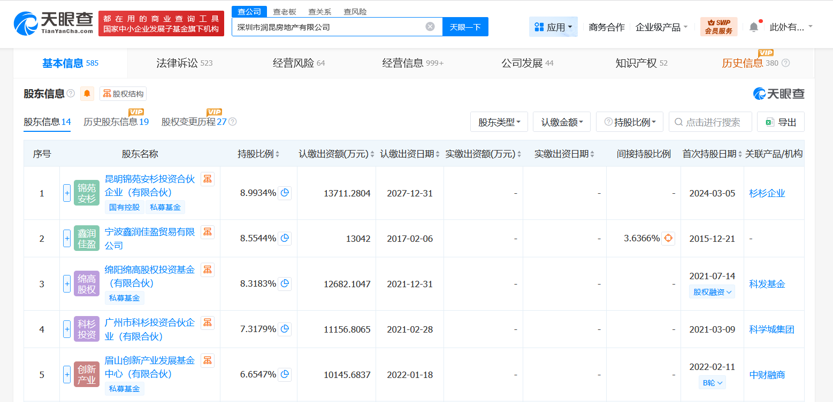Switch to the 法律诉讼 tab

177,62
